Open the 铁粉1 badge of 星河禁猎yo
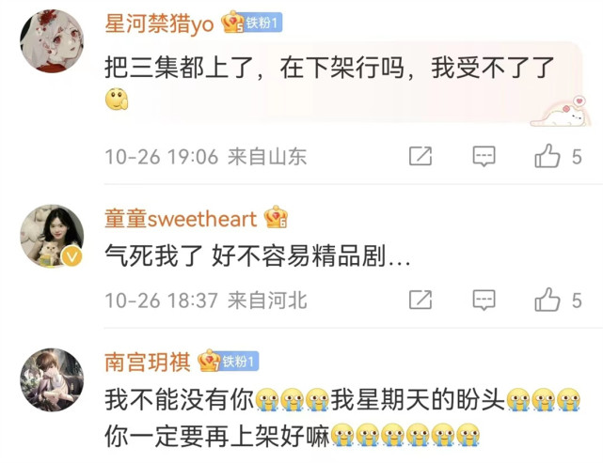603x463 pixels. pyautogui.click(x=263, y=23)
